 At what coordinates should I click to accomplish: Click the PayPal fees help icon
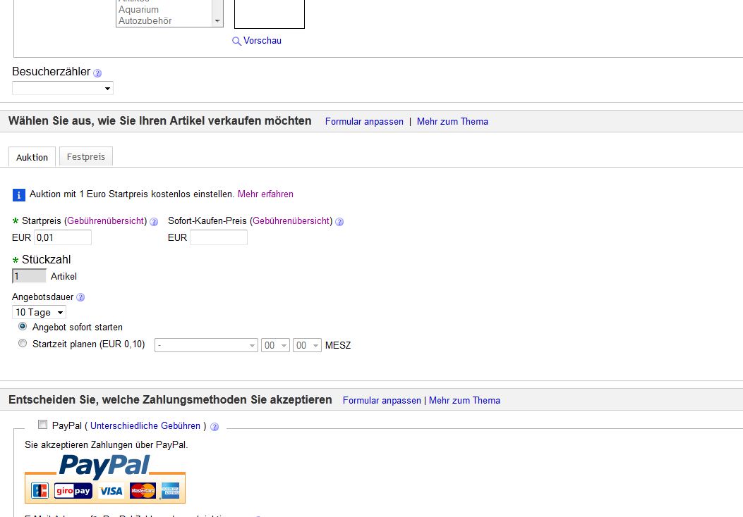[215, 427]
